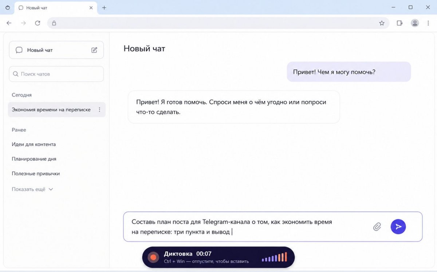
Task: Click the Ранее section label
Action: point(19,130)
